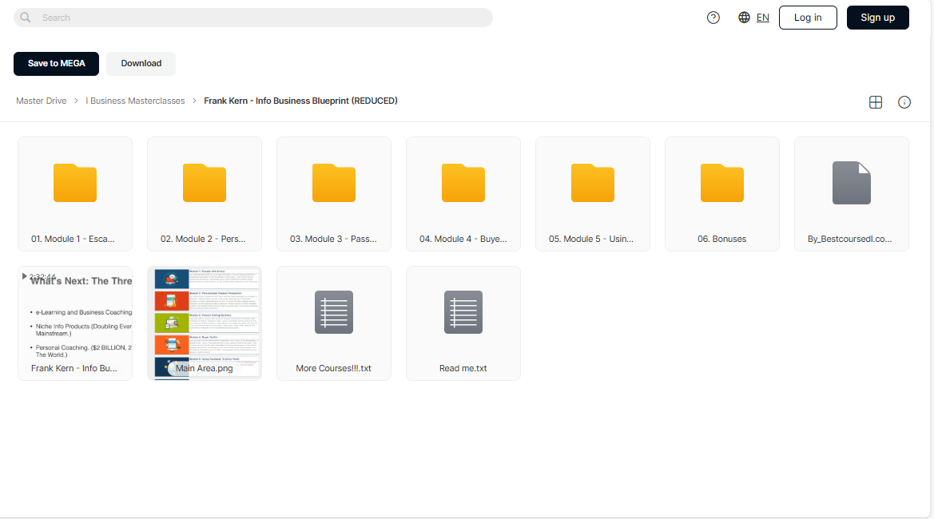
Task: Click the Download button
Action: (141, 64)
